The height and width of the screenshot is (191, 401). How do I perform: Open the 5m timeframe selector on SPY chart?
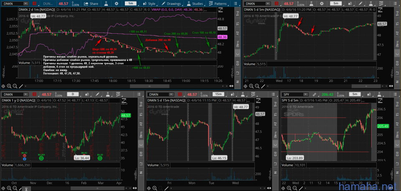pyautogui.click(x=354, y=94)
